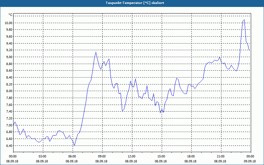Click the "8,60" y-axis label

[9, 71]
